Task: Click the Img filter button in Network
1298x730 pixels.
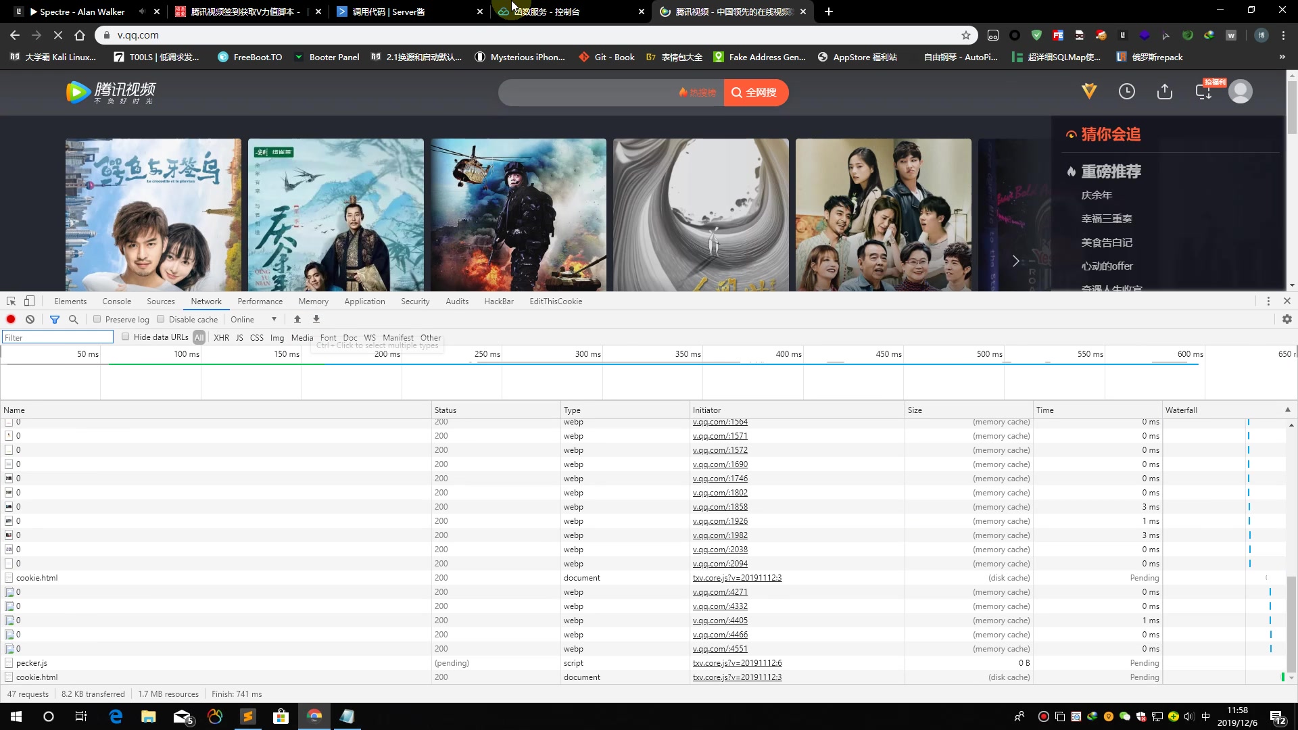Action: pyautogui.click(x=277, y=338)
